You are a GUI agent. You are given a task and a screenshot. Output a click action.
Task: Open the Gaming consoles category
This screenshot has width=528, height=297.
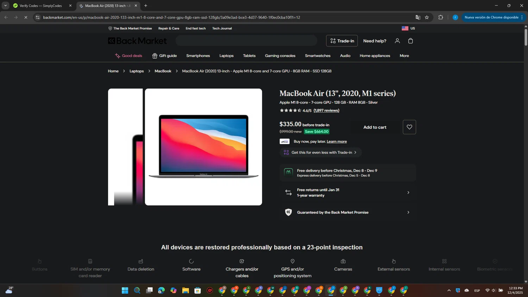point(280,56)
